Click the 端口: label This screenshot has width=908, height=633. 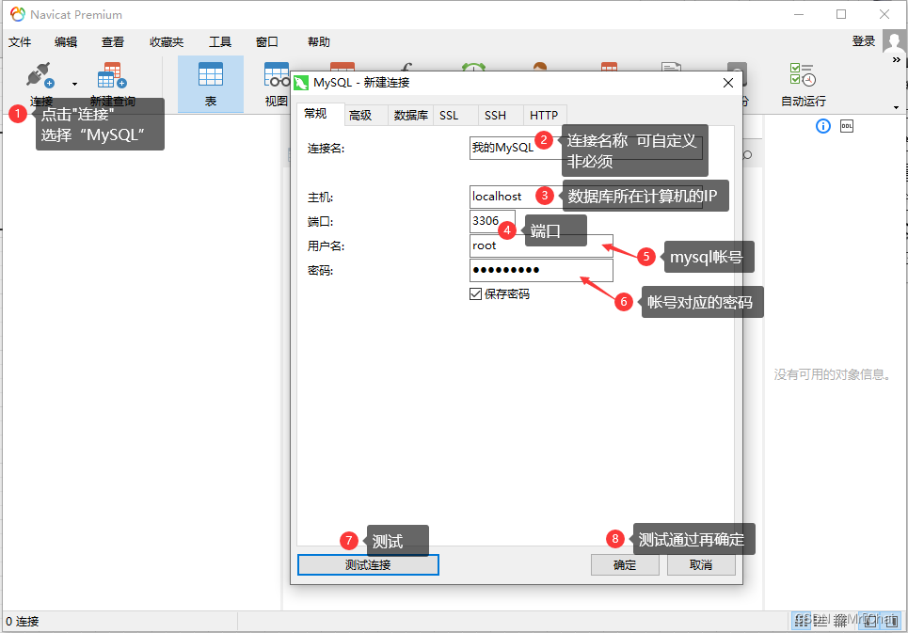(320, 222)
